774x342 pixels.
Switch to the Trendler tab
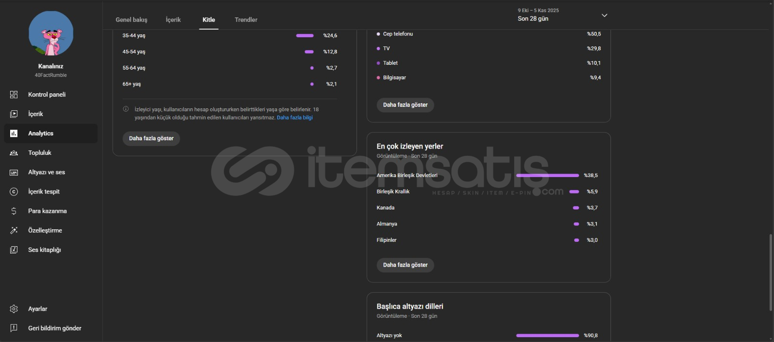246,20
